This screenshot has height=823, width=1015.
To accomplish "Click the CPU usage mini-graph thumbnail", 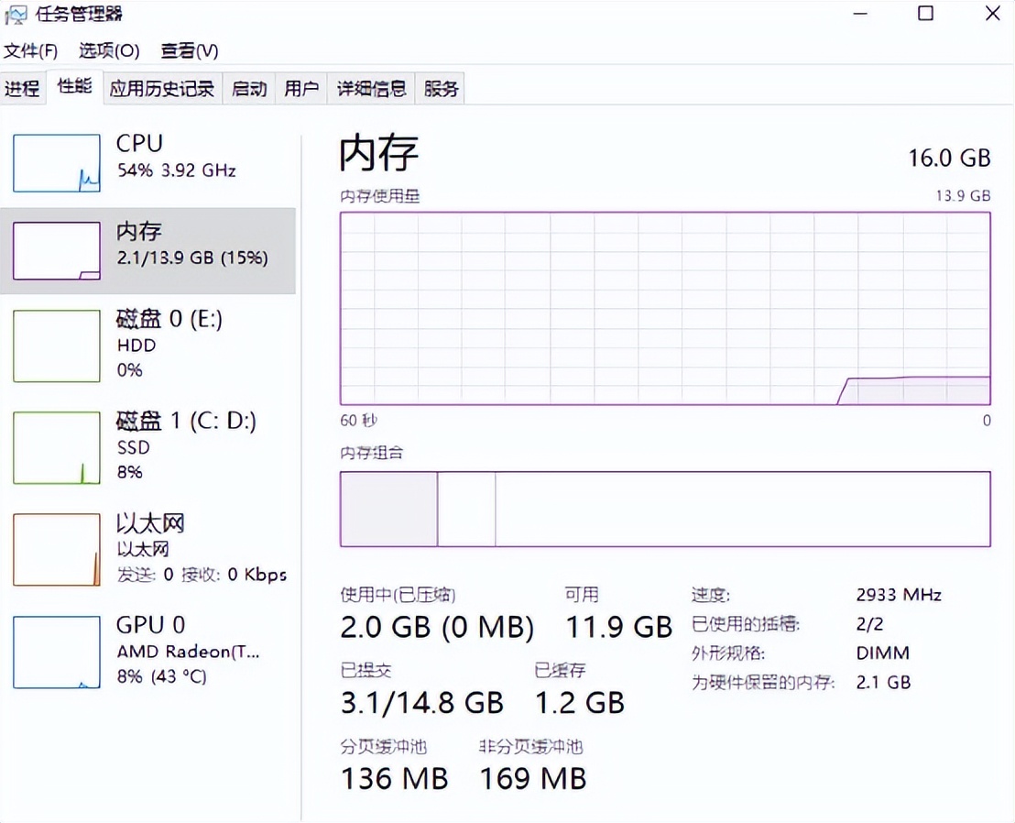I will click(x=56, y=162).
